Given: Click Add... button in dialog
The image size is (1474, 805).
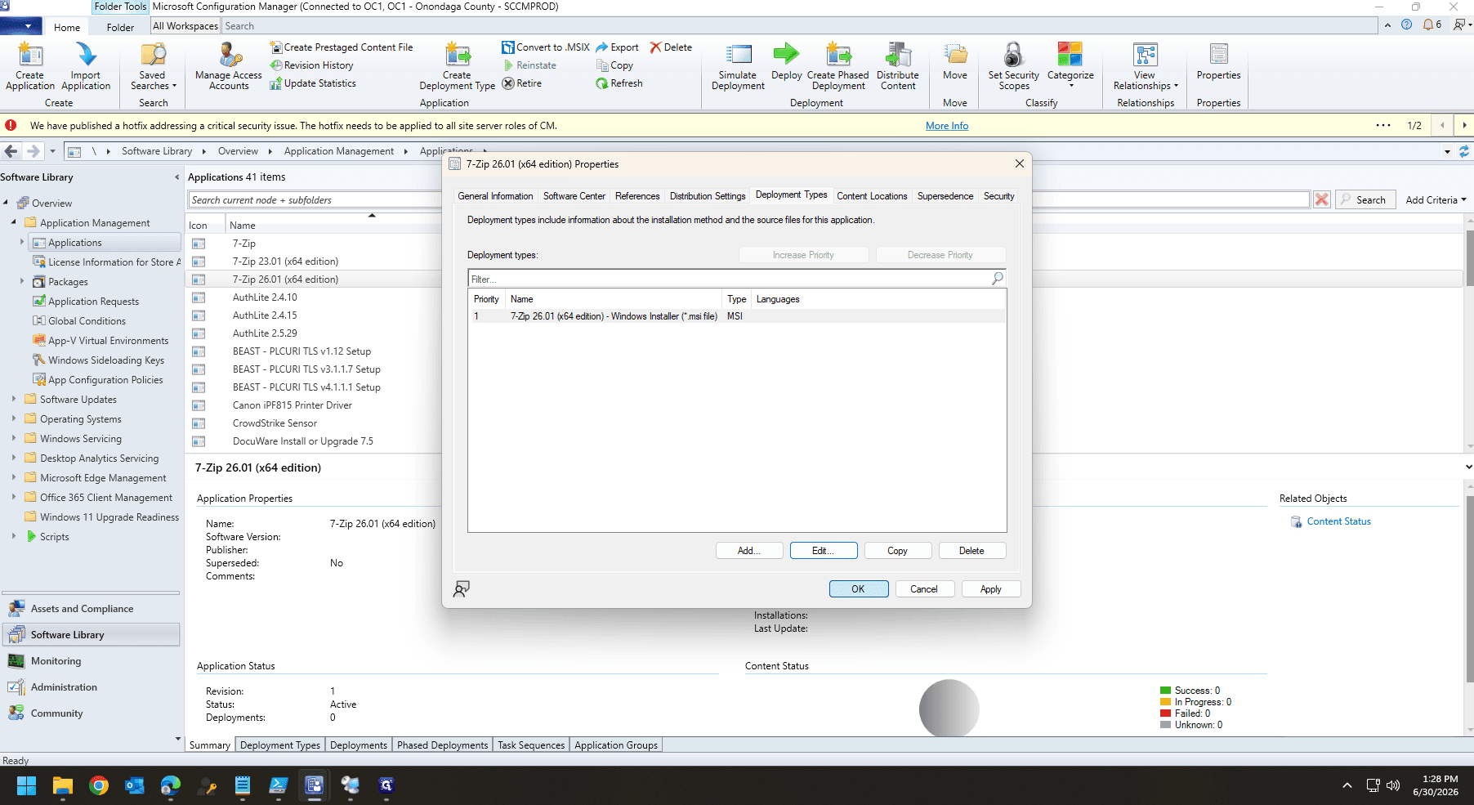Looking at the screenshot, I should [749, 551].
